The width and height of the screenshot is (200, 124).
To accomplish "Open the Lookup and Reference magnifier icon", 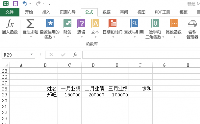I will (134, 24).
